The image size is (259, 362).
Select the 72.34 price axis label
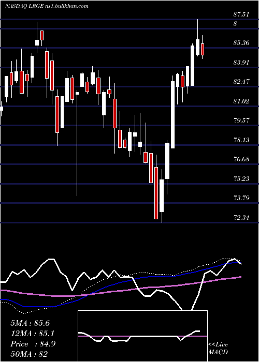pyautogui.click(x=241, y=218)
